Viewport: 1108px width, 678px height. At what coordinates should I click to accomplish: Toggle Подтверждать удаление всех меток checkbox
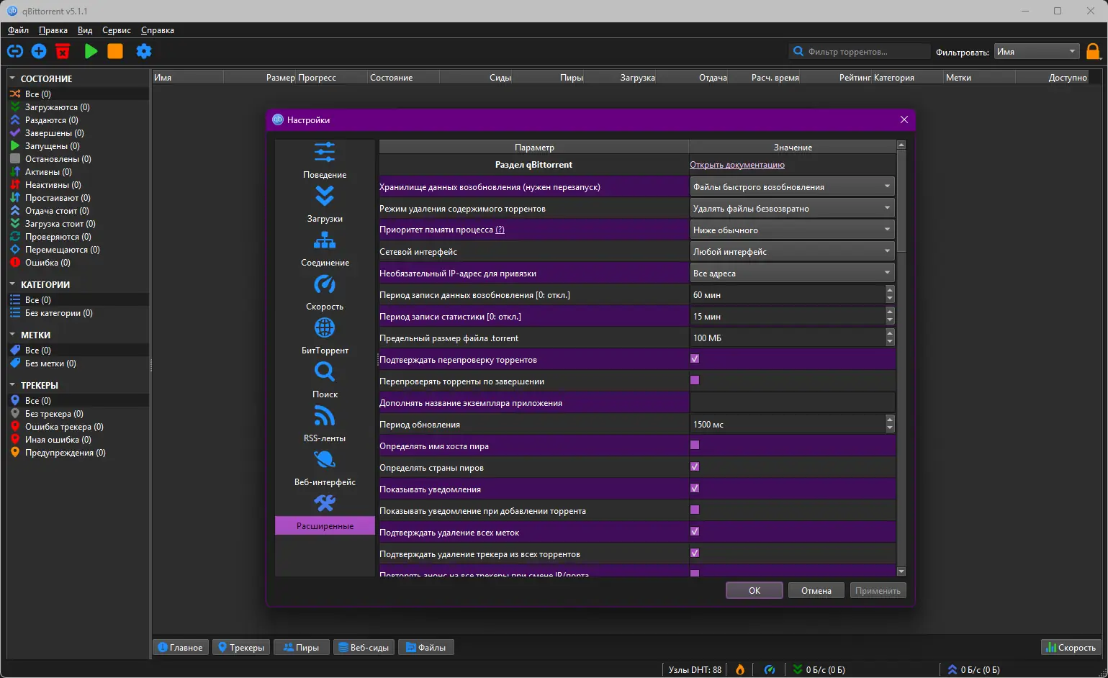coord(695,531)
